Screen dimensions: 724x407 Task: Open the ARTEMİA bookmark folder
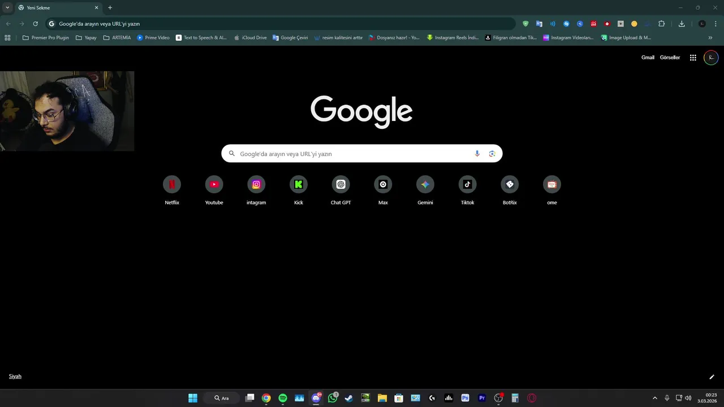pos(117,38)
